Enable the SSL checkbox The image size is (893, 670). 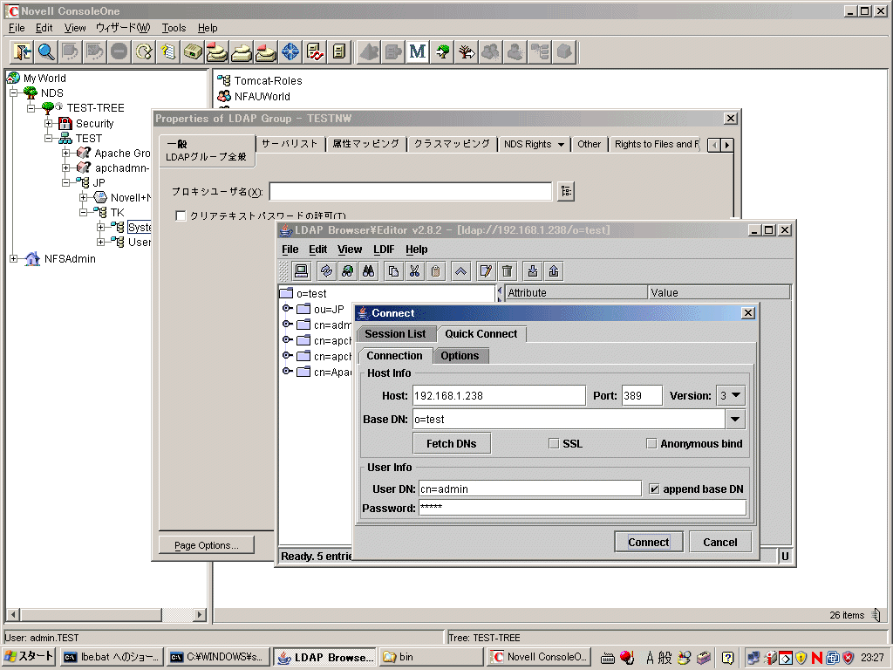click(x=554, y=444)
